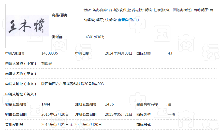Click the shared trademark value 否
Image resolution: width=220 pixels, height=130 pixels.
(170, 104)
